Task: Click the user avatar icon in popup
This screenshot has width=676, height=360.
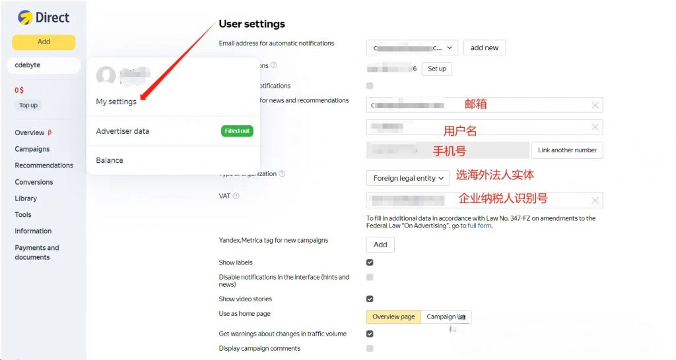Action: click(106, 75)
